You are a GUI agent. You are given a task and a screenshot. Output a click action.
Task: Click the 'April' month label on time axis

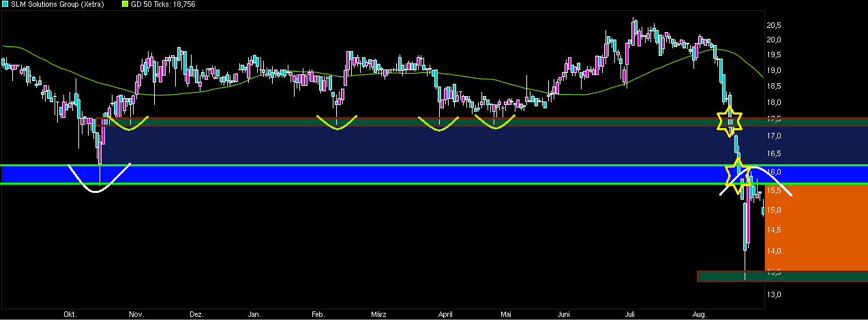pos(445,315)
